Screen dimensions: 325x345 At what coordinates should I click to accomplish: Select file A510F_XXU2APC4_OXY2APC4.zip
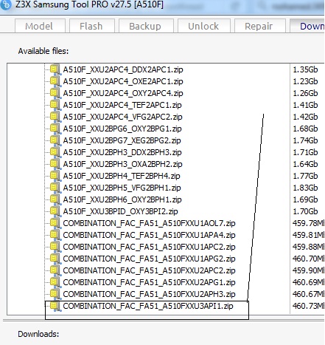[x=123, y=93]
